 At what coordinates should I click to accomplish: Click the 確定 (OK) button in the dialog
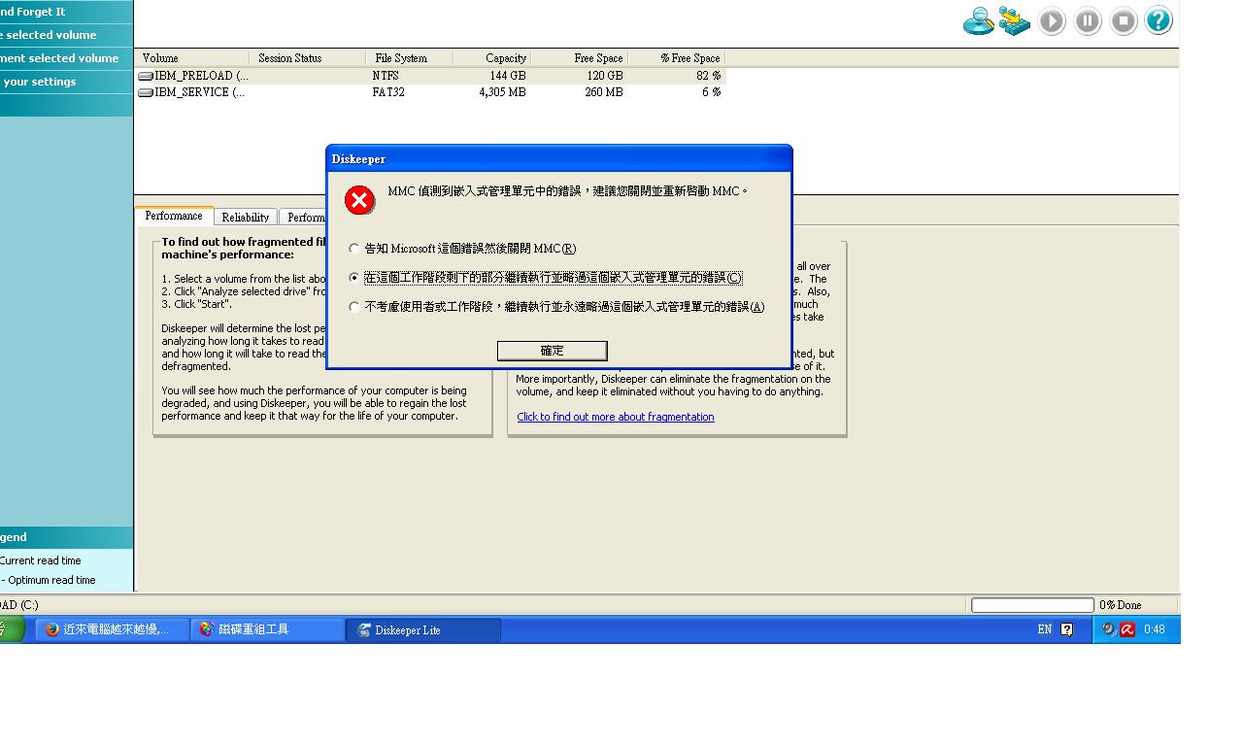(x=553, y=351)
